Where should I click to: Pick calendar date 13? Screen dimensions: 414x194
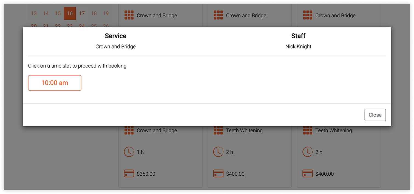[34, 13]
